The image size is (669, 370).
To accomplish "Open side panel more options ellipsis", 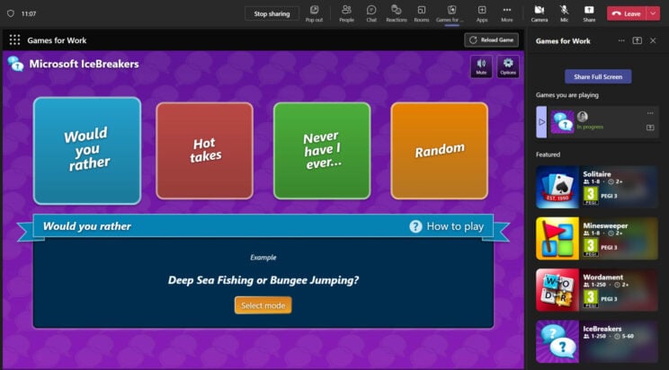I will coord(621,40).
